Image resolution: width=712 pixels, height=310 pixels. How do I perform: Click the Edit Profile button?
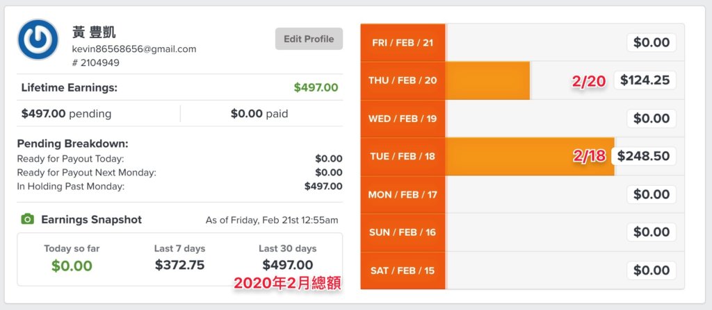(309, 39)
